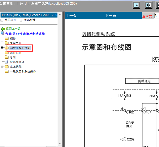
Task: Click 菜单展开 to expand menu
Action: (x=10, y=20)
